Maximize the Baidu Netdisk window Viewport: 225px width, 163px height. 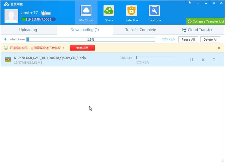click(x=214, y=3)
